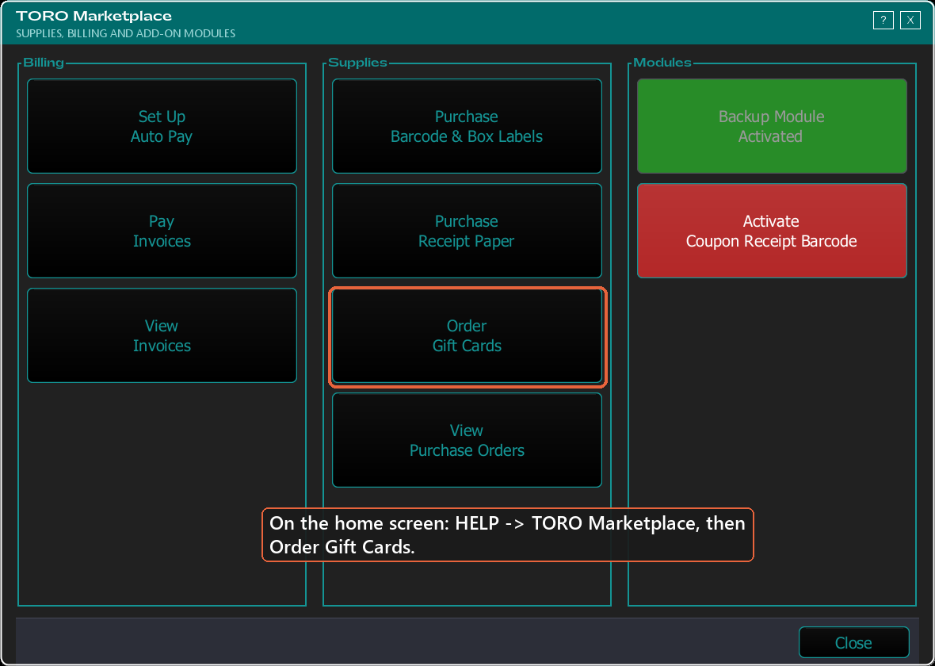Open View Purchase Orders
935x666 pixels.
coord(467,440)
